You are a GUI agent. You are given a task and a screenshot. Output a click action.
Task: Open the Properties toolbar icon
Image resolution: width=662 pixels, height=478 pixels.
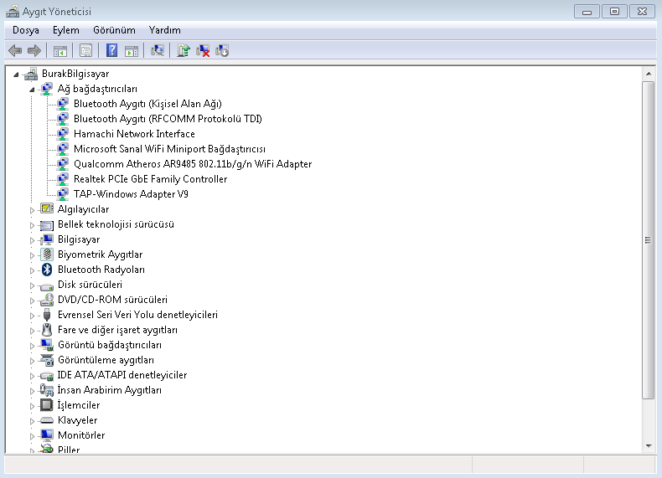85,51
